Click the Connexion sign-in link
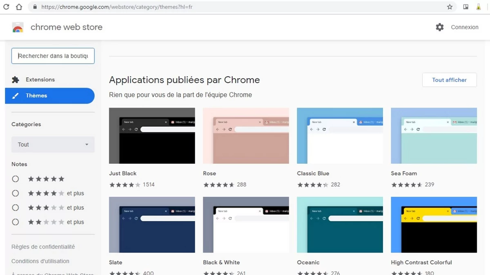Image resolution: width=490 pixels, height=275 pixels. pos(465,27)
